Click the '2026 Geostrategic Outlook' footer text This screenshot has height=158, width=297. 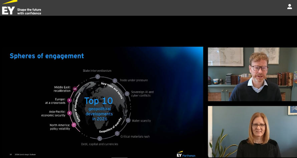[x=25, y=154]
